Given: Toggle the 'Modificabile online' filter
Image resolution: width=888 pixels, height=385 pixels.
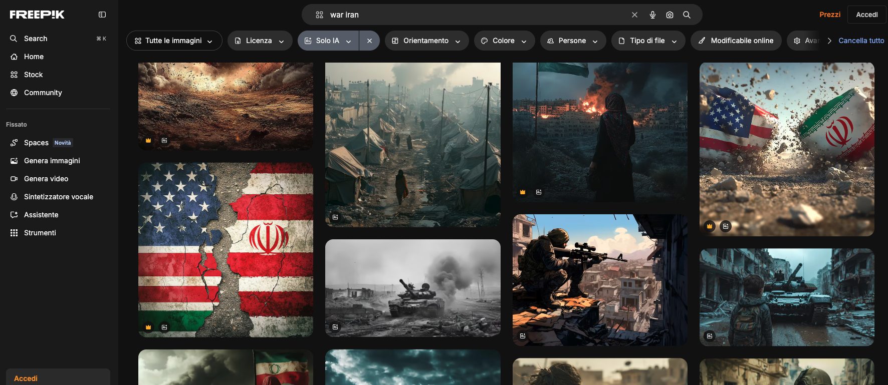Looking at the screenshot, I should (736, 41).
